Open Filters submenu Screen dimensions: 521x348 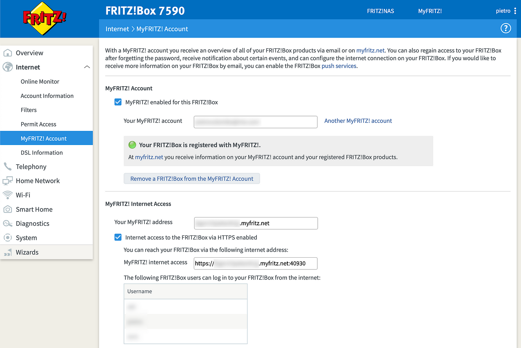pos(29,110)
